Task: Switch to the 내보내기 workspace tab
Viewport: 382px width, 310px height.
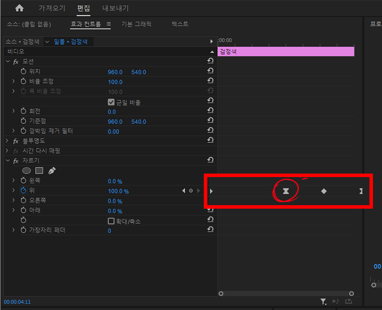Action: [115, 8]
